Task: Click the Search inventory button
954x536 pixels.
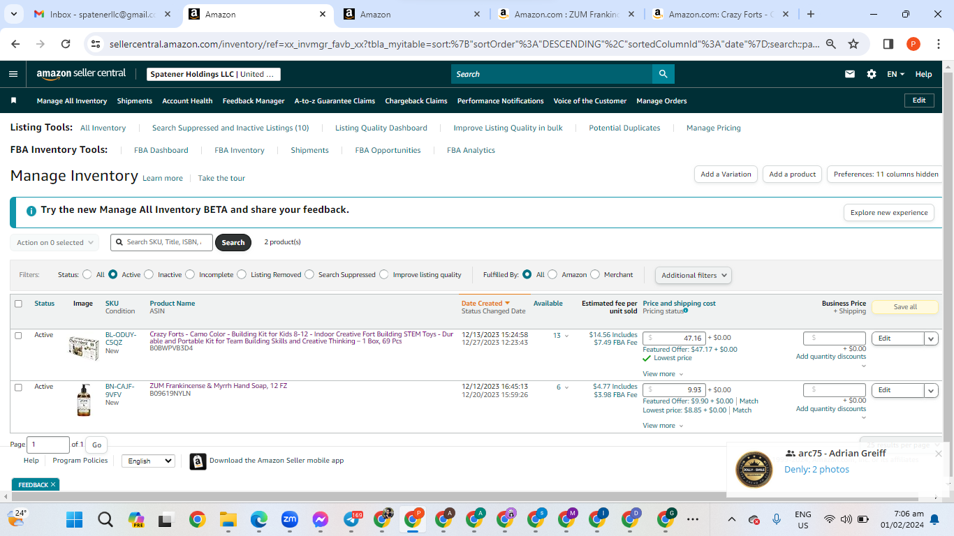Action: point(233,243)
